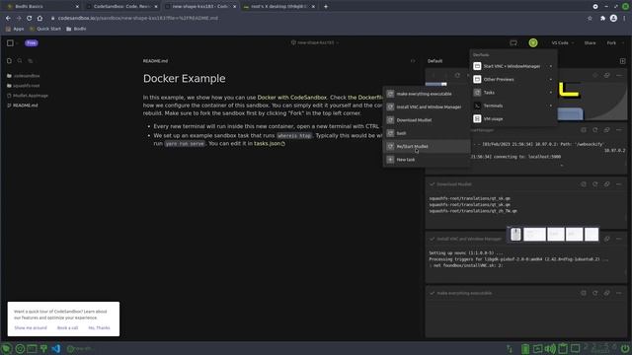Minimize the Install VNC and Window Manager panel

tap(619, 239)
